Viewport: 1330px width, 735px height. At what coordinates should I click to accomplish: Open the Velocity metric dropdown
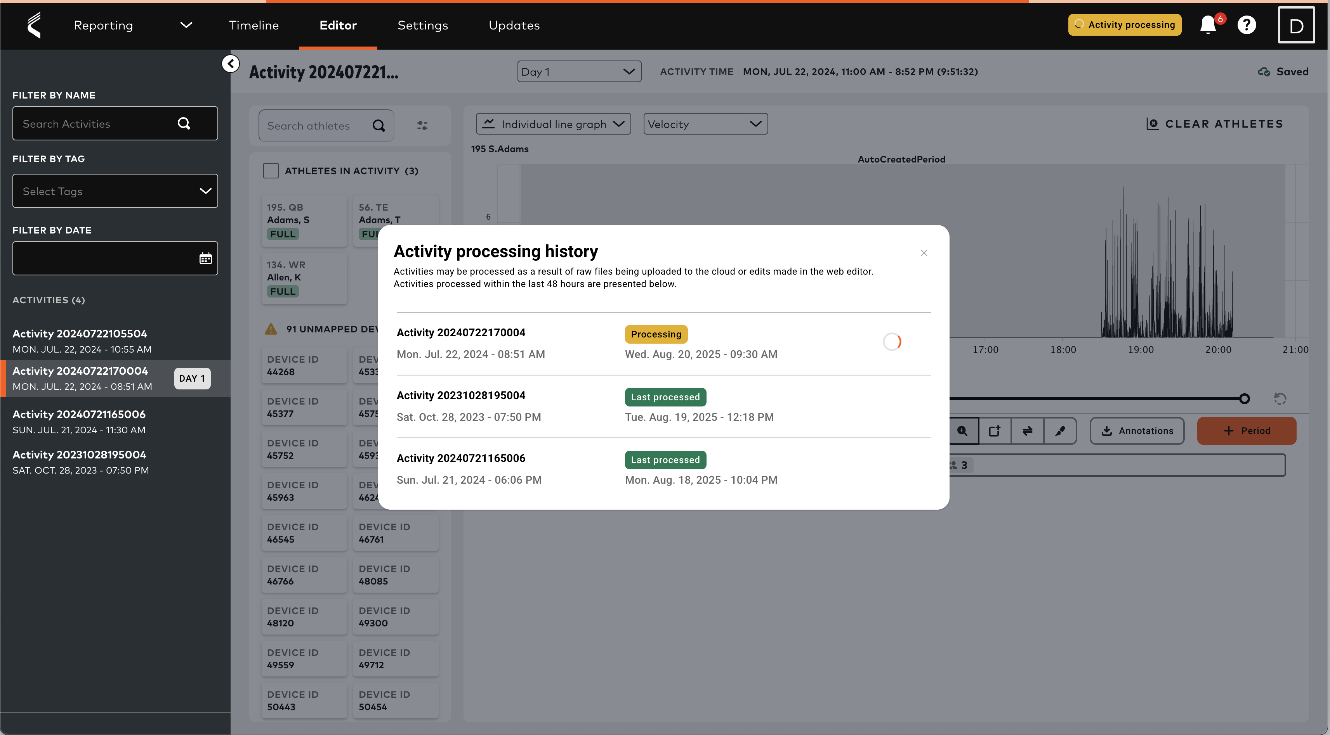705,123
